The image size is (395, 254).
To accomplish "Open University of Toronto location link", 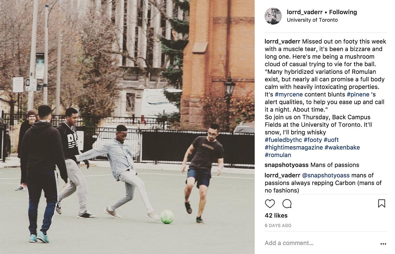I will pyautogui.click(x=312, y=20).
